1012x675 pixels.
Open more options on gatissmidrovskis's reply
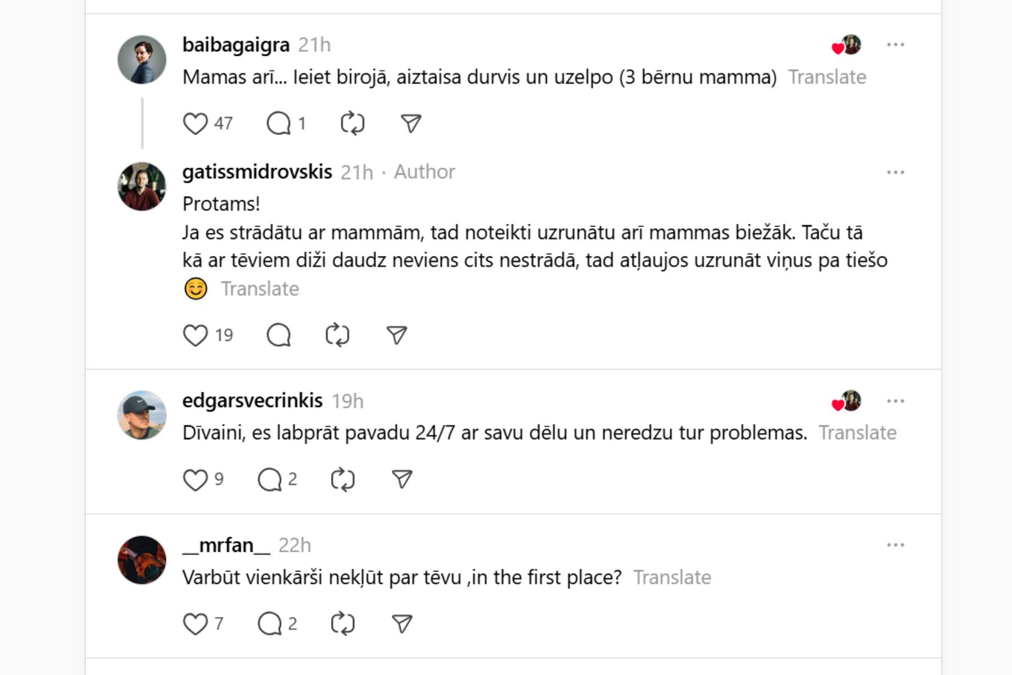895,172
